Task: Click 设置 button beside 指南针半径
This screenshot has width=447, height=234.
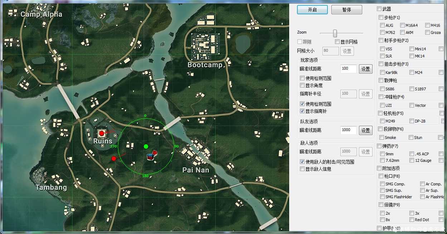Action: point(365,94)
